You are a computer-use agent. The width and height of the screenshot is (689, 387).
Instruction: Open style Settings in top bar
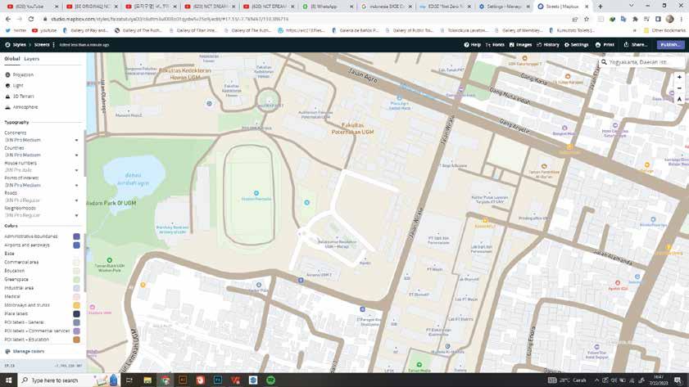pyautogui.click(x=577, y=45)
